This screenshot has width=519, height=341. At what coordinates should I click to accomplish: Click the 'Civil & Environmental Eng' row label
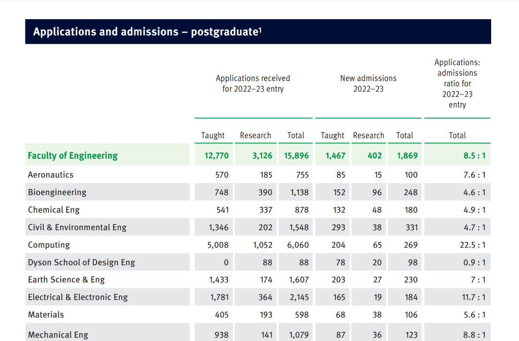point(77,227)
